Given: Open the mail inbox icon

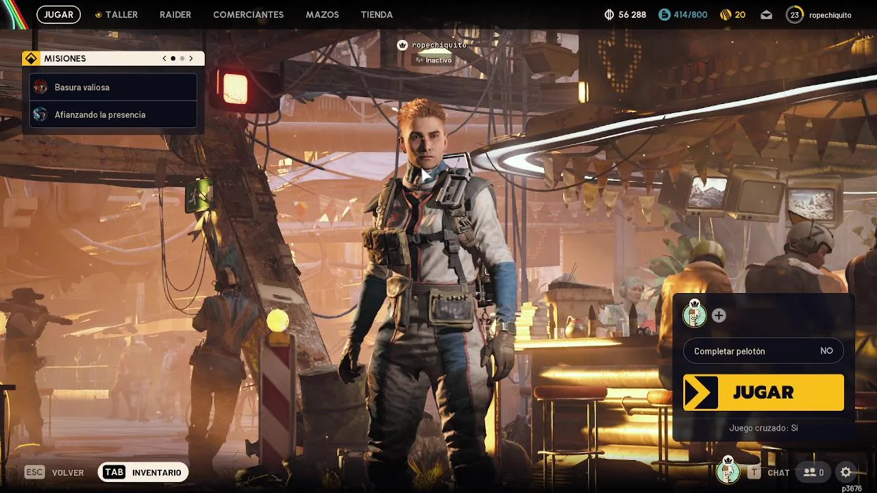Looking at the screenshot, I should (767, 14).
